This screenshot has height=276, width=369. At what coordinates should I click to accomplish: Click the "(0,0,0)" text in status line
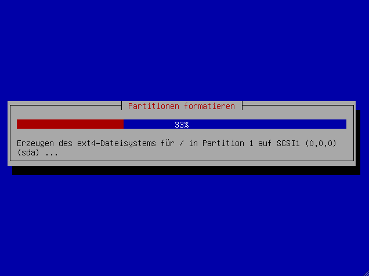321,143
